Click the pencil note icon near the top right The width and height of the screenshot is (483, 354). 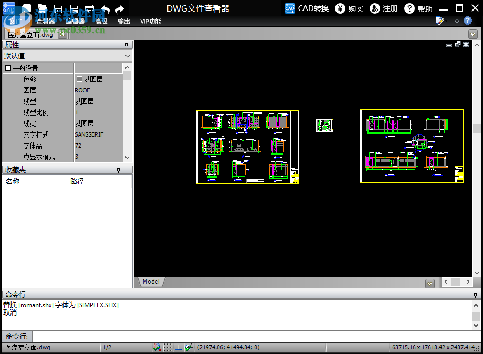[x=439, y=20]
